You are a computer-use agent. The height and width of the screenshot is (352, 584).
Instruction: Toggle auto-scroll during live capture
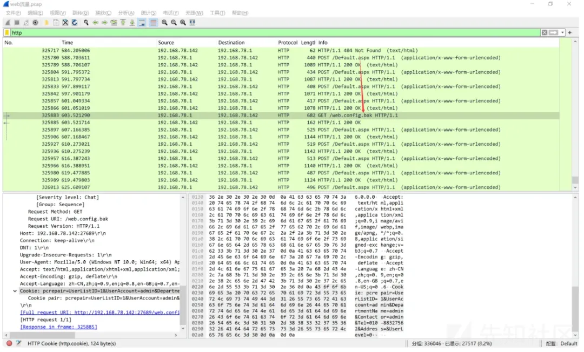coord(142,23)
